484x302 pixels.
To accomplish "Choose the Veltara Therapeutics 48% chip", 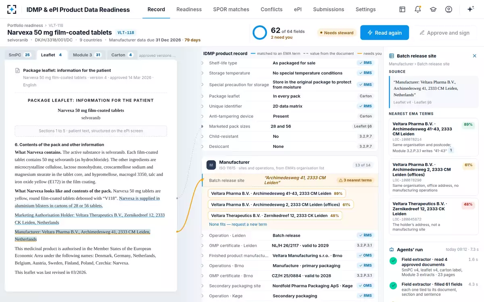I will click(275, 215).
